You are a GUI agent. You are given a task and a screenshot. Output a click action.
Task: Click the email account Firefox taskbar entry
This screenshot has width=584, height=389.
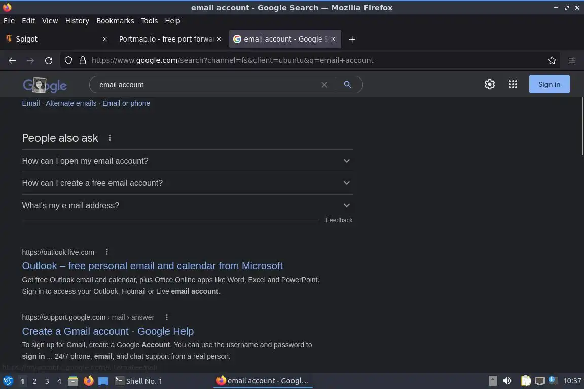click(x=263, y=381)
